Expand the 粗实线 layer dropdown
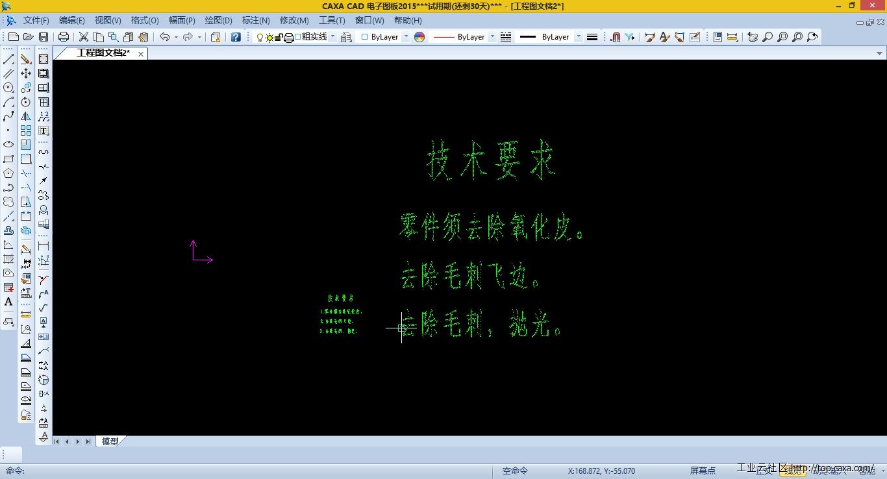887x479 pixels. [x=332, y=37]
